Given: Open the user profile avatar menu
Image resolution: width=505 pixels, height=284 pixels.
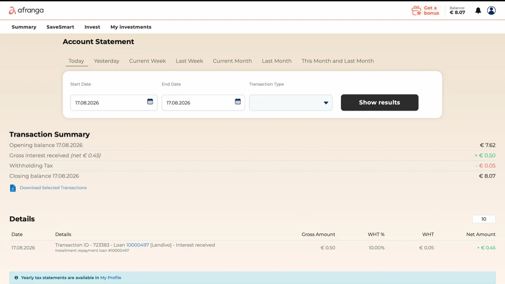Looking at the screenshot, I should tap(491, 11).
